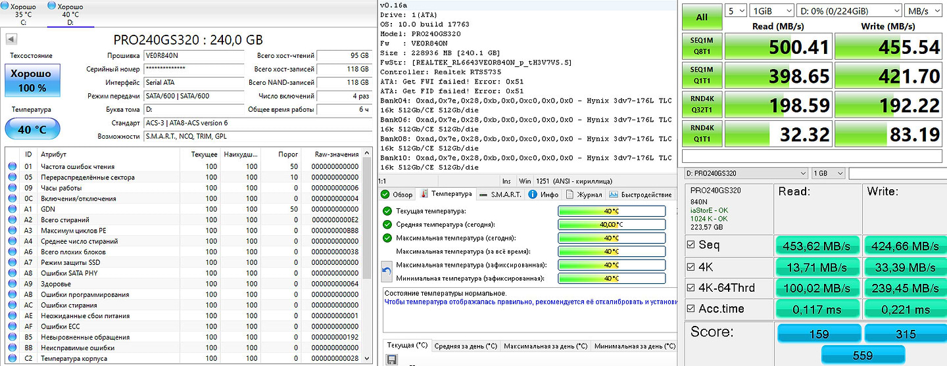
Task: Uncheck the Seq benchmark checkbox
Action: (x=690, y=245)
